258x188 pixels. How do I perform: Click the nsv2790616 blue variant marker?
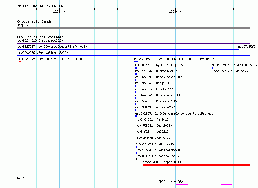(x=136, y=153)
